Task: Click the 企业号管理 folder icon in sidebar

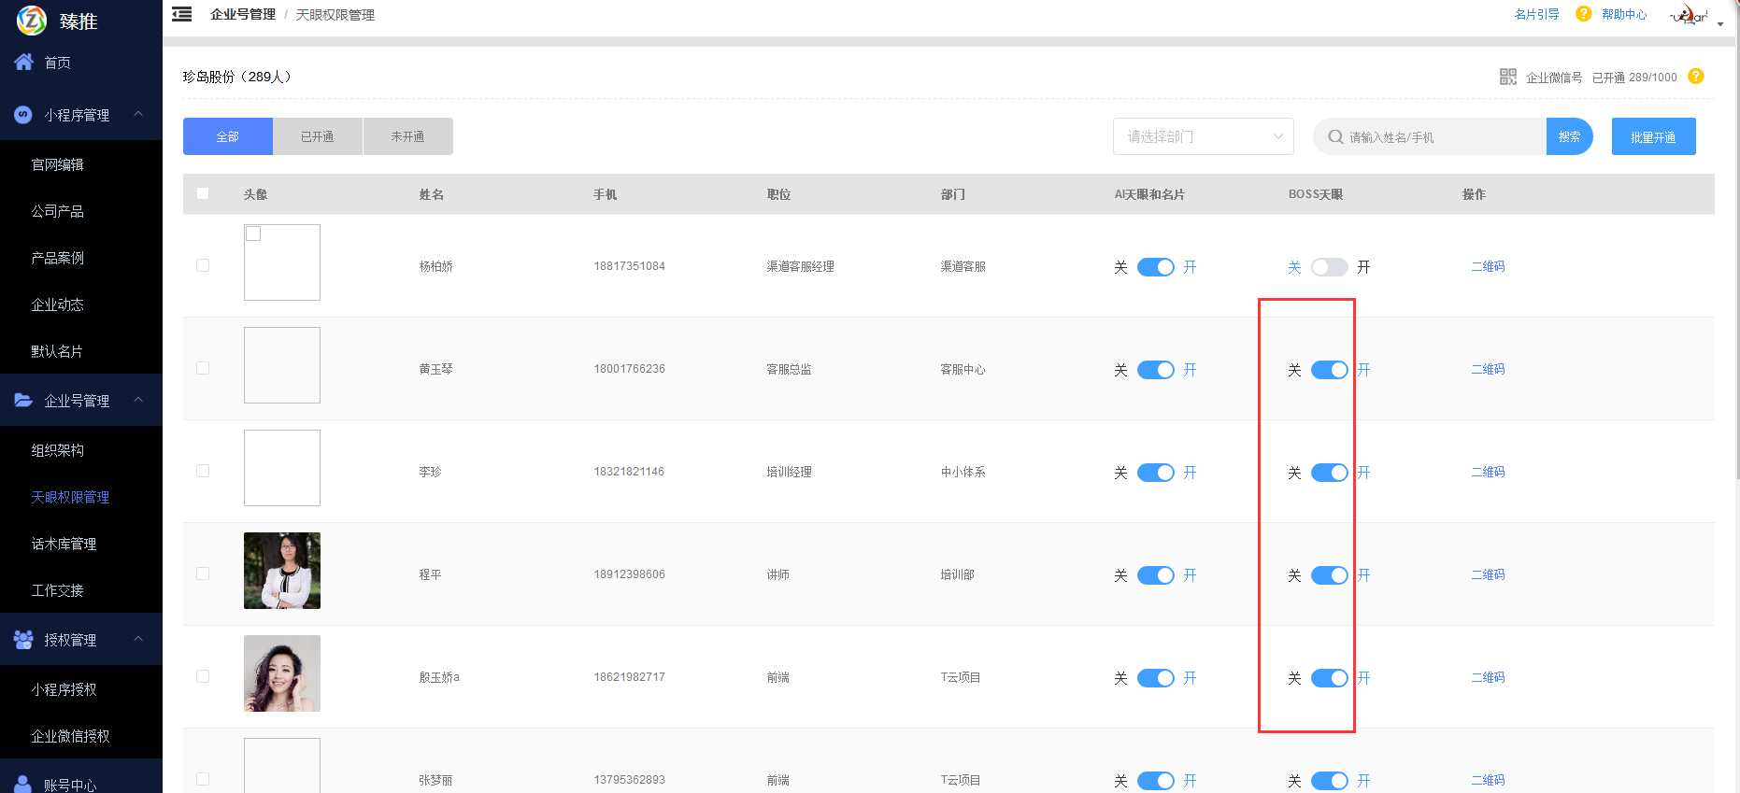Action: coord(23,401)
